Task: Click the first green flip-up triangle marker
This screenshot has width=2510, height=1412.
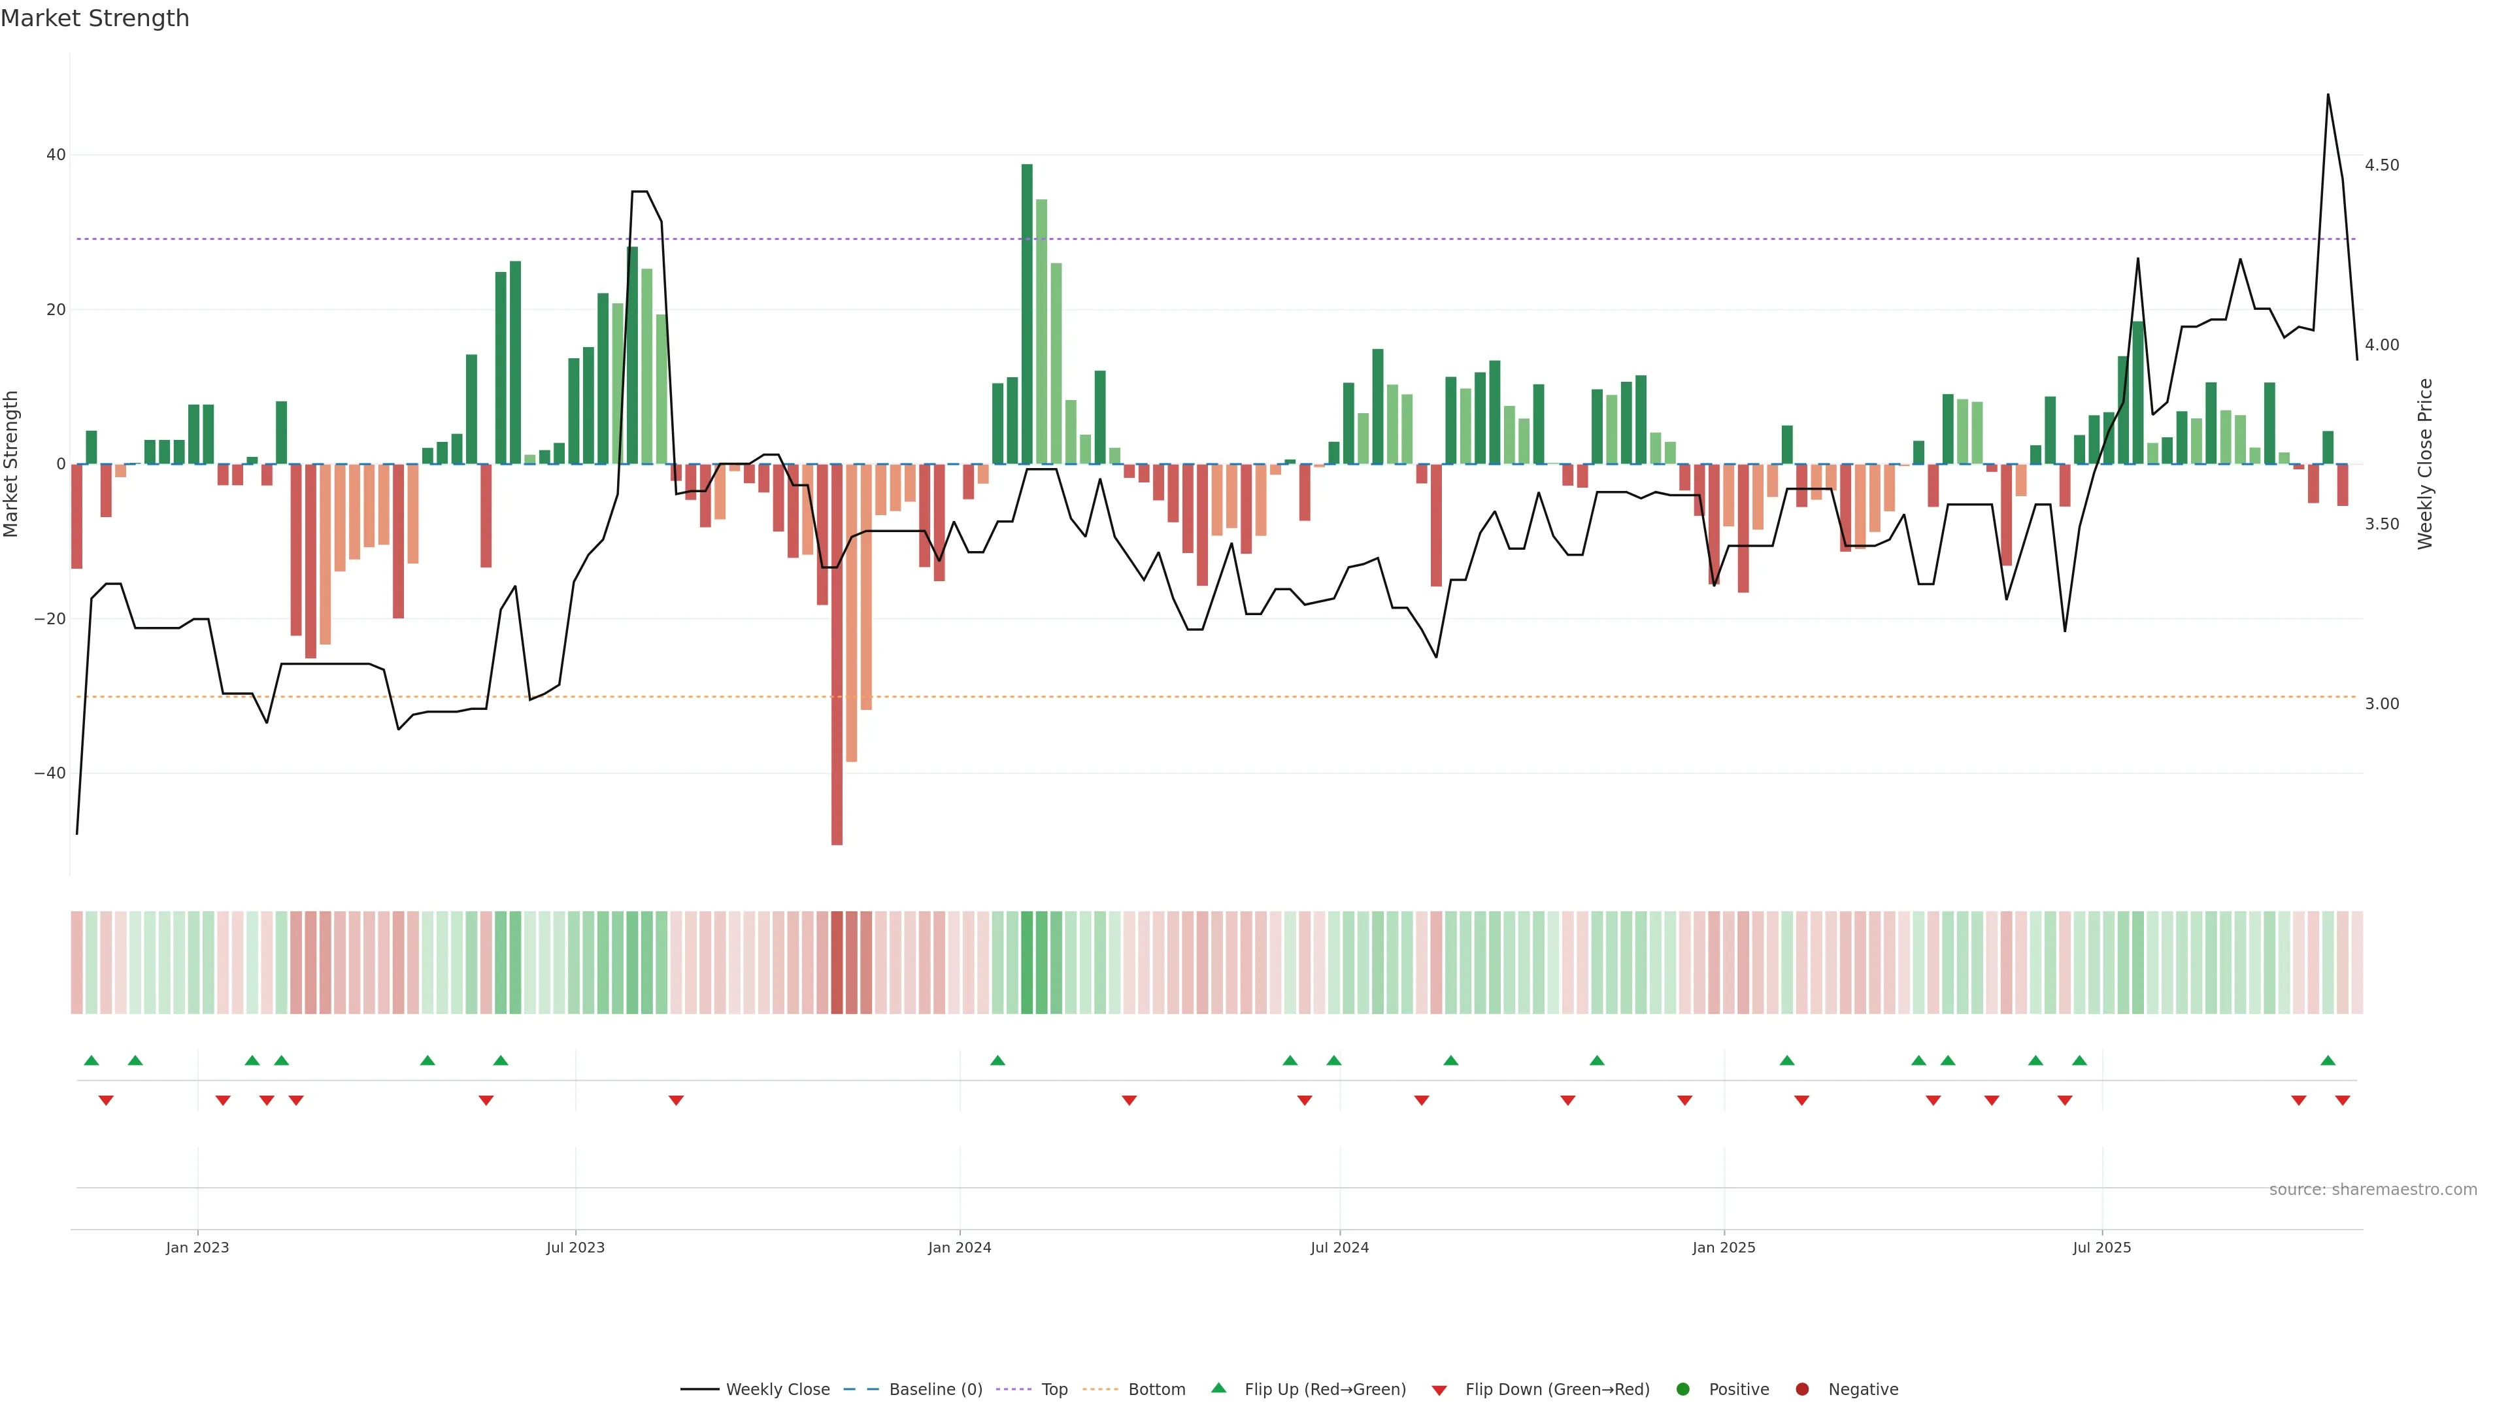Action: pyautogui.click(x=92, y=1060)
